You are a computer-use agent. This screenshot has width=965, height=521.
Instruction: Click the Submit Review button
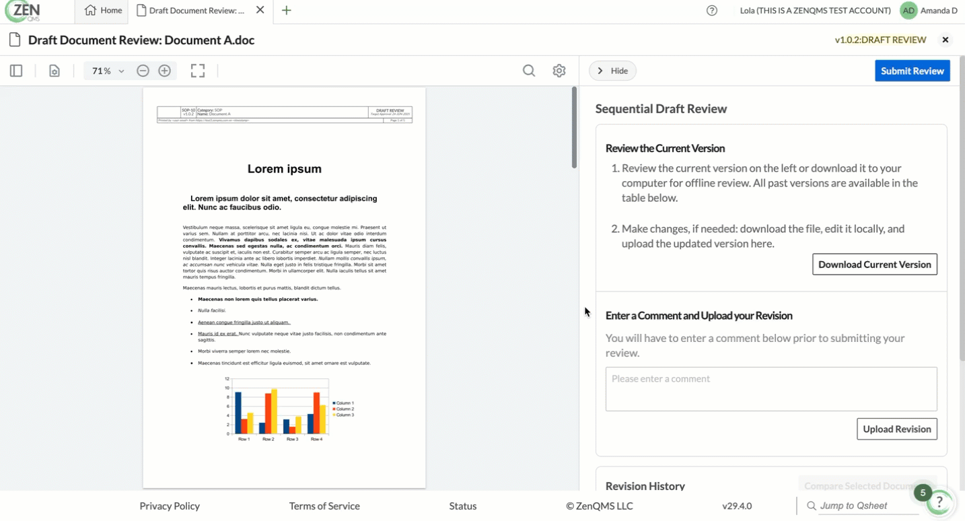(913, 71)
